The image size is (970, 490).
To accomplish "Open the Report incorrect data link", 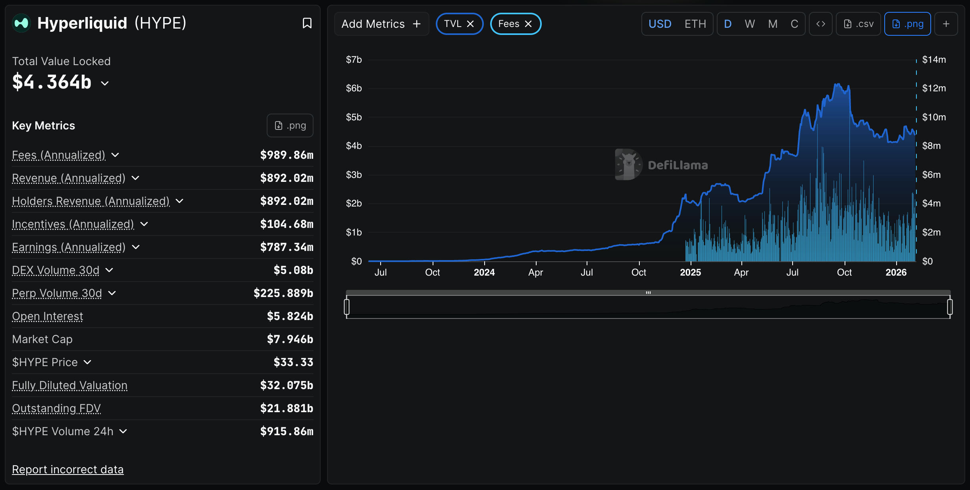I will click(68, 469).
